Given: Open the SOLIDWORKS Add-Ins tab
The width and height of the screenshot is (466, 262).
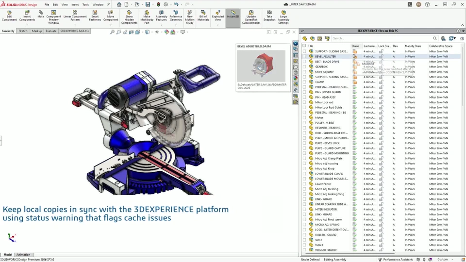Looking at the screenshot, I should click(x=75, y=31).
